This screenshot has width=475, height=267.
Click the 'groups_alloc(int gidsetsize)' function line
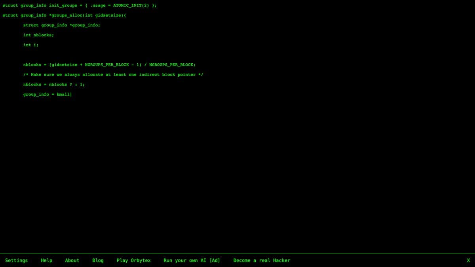64,15
